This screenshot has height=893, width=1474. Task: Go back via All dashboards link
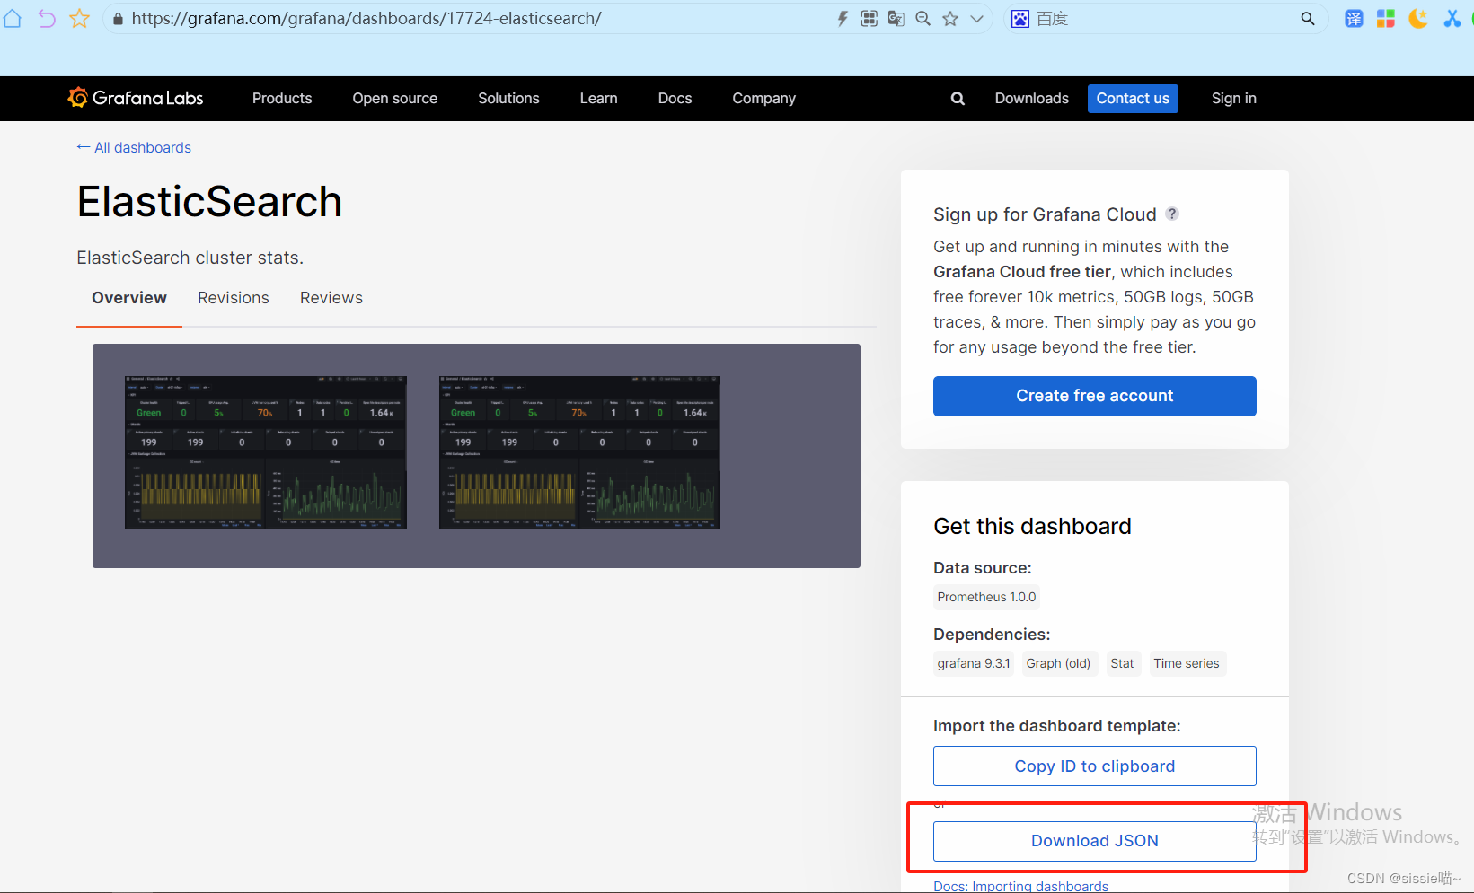click(134, 147)
